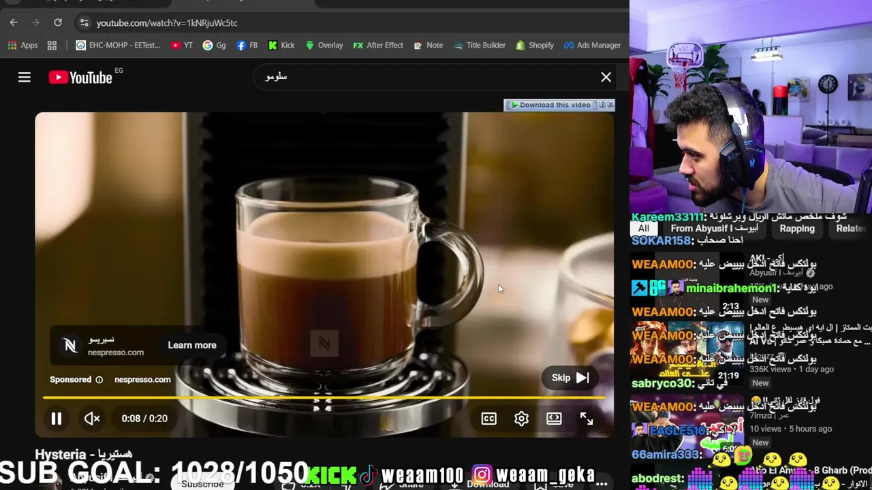Go back with the browser back arrow
This screenshot has height=490, width=872.
pos(14,22)
